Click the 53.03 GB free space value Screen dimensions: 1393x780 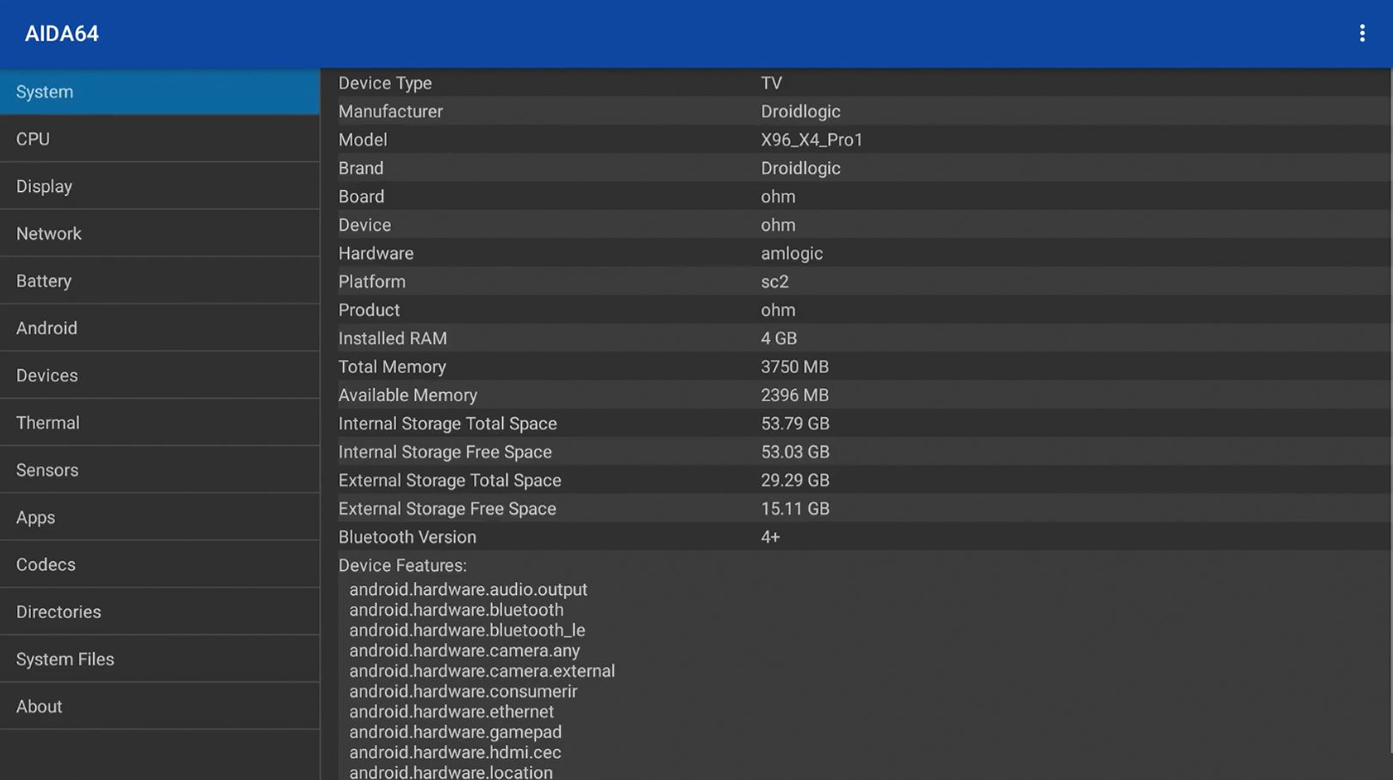click(795, 452)
